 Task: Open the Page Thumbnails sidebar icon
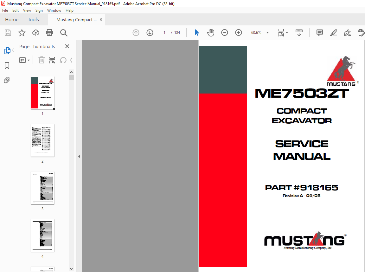point(7,50)
